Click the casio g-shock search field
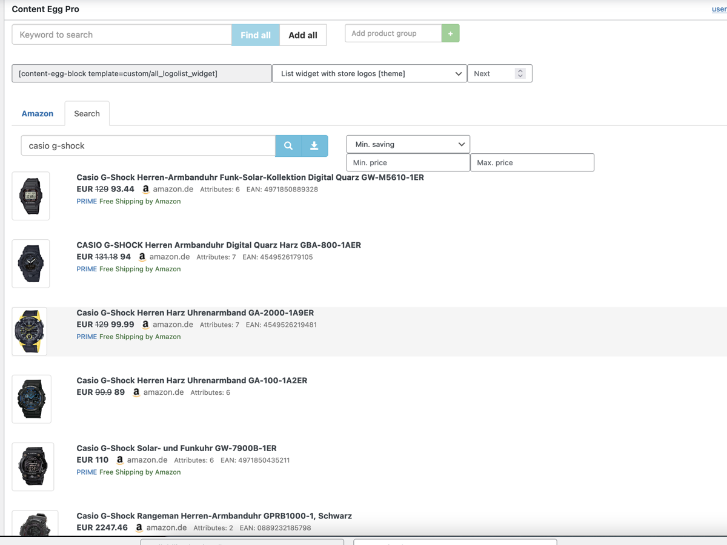727x545 pixels. pyautogui.click(x=148, y=145)
